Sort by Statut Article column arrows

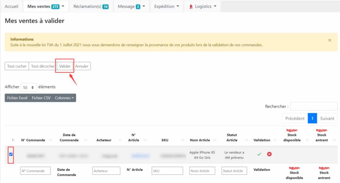(246, 140)
